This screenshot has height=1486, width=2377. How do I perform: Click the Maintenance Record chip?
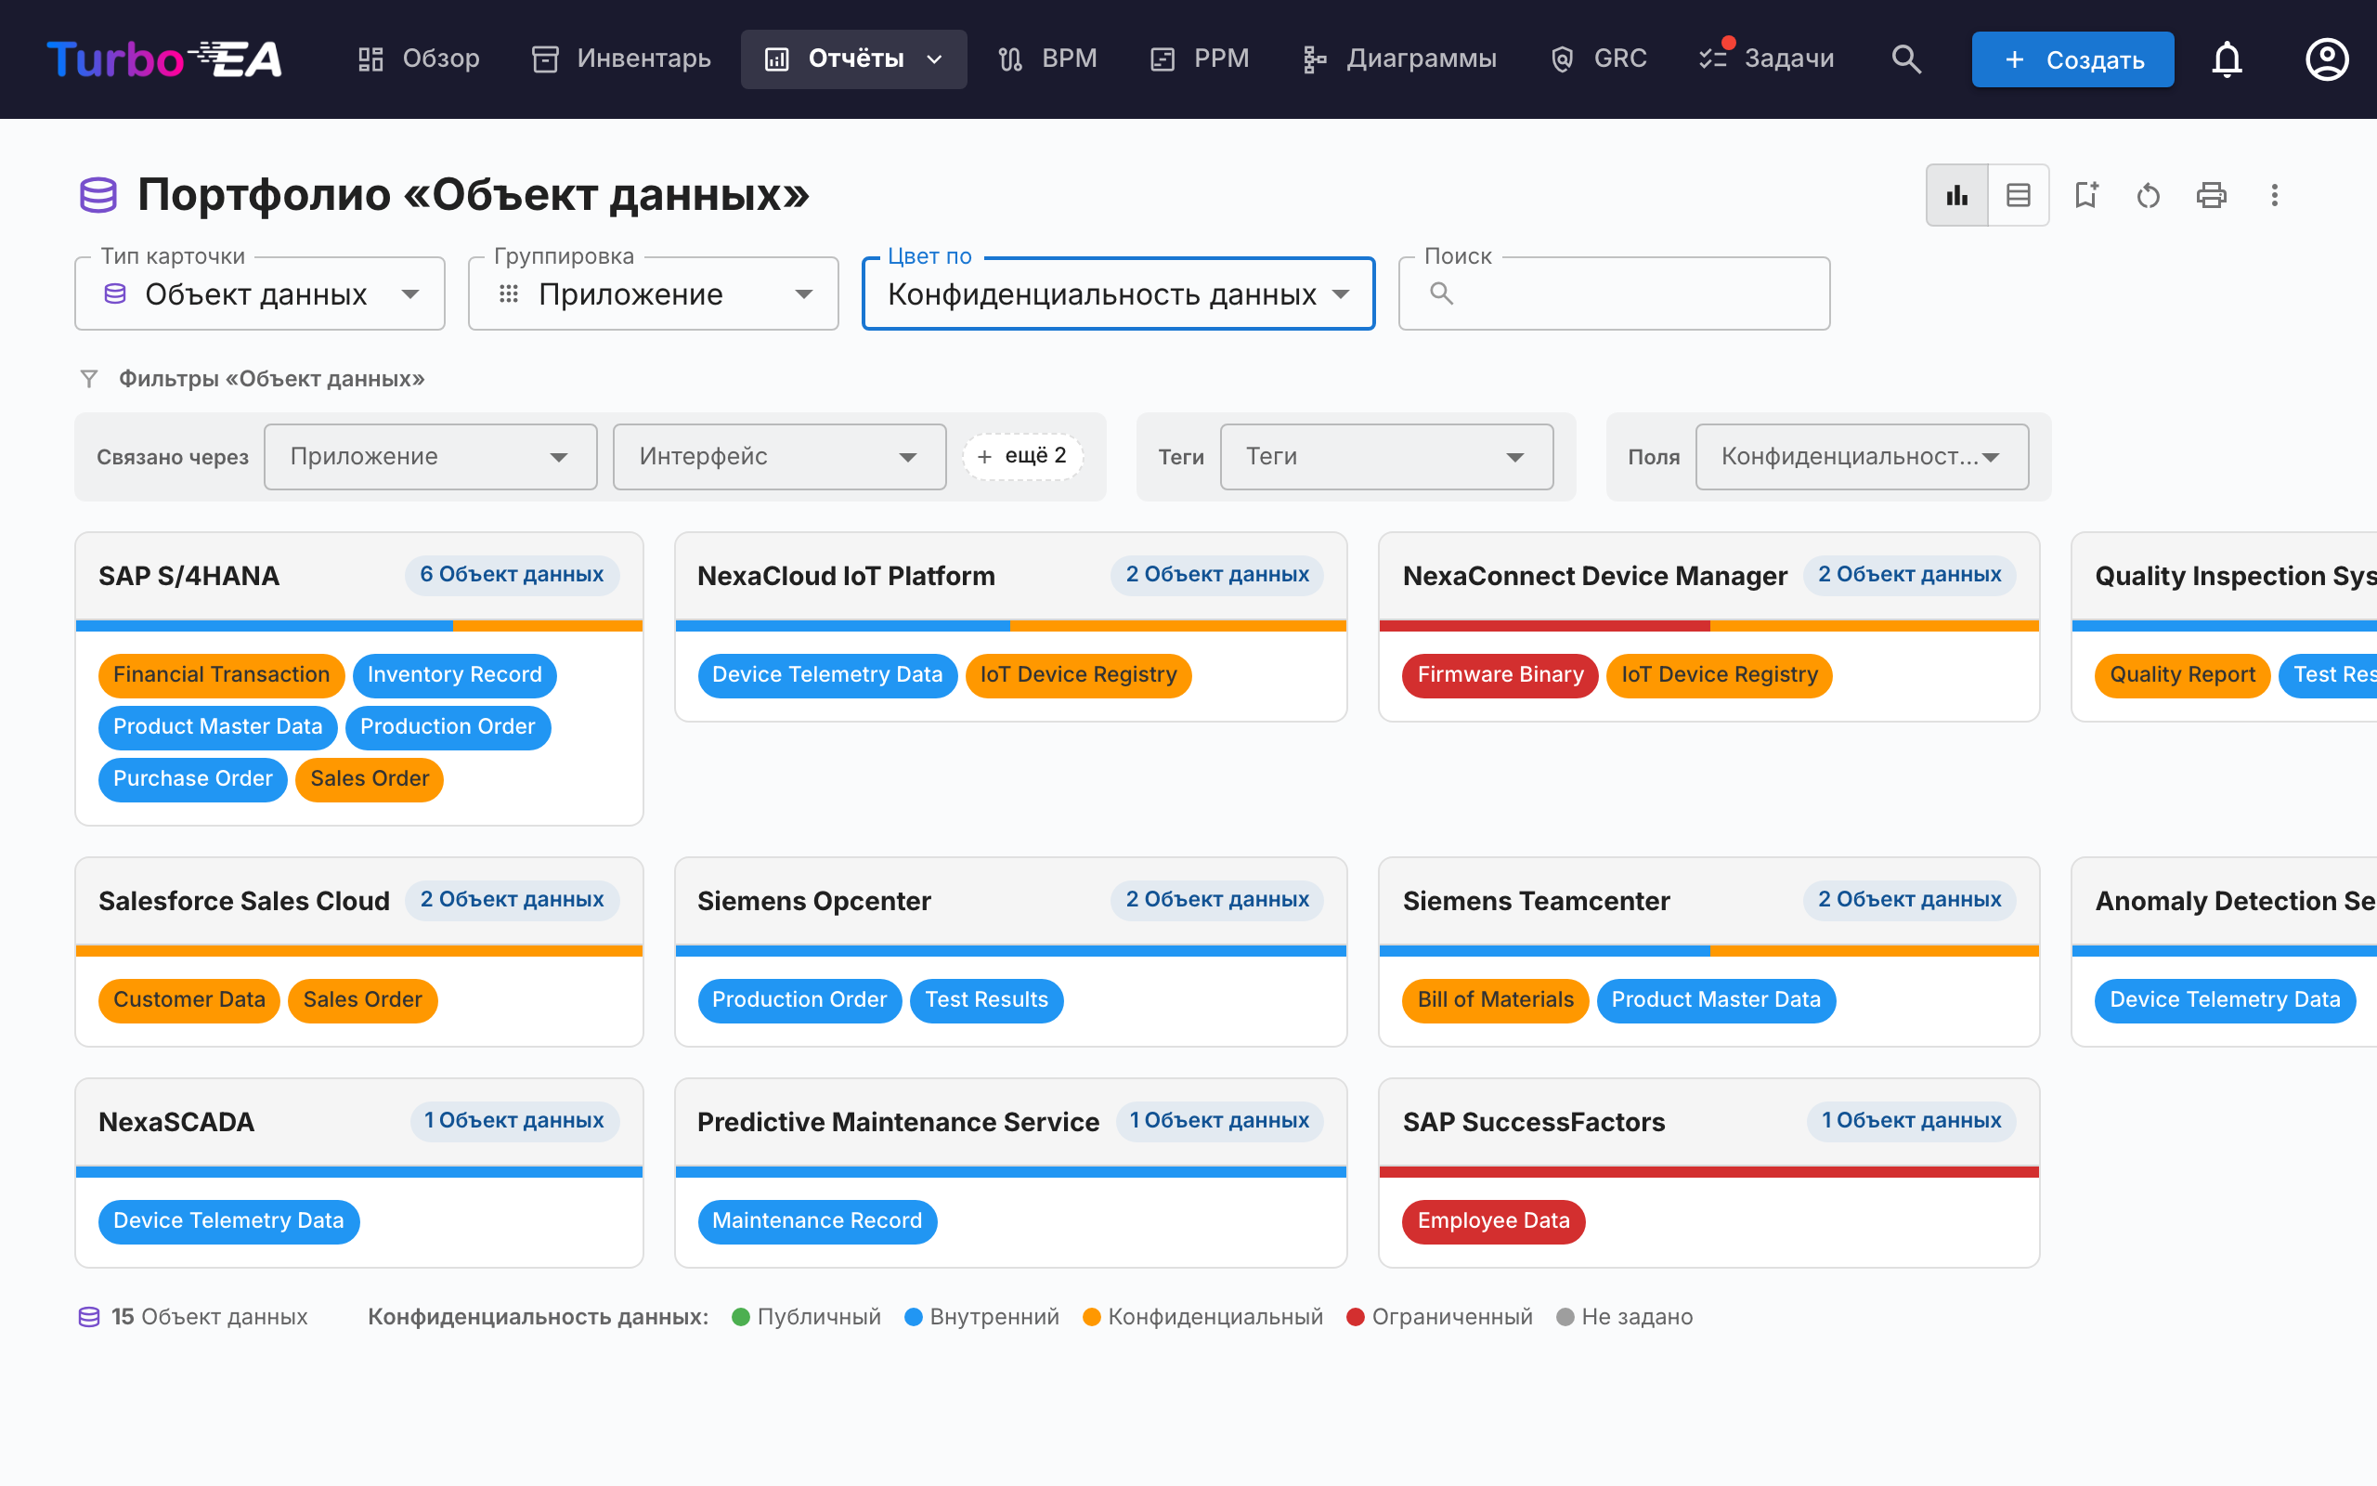(x=817, y=1221)
